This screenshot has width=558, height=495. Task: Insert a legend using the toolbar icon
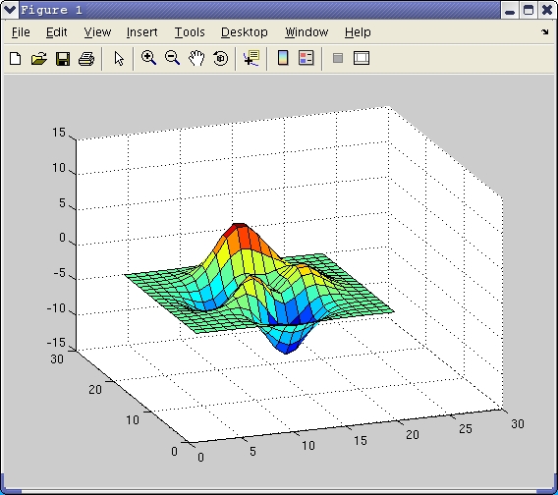(x=307, y=58)
